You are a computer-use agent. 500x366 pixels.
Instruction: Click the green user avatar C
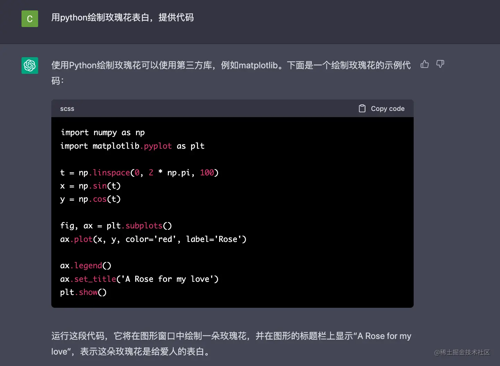pos(30,19)
